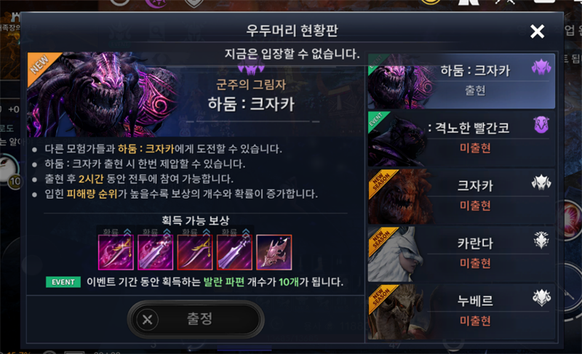The image size is (582, 354).
Task: Click the purple skull icon beside 격노한 빨간코
Action: click(x=541, y=125)
